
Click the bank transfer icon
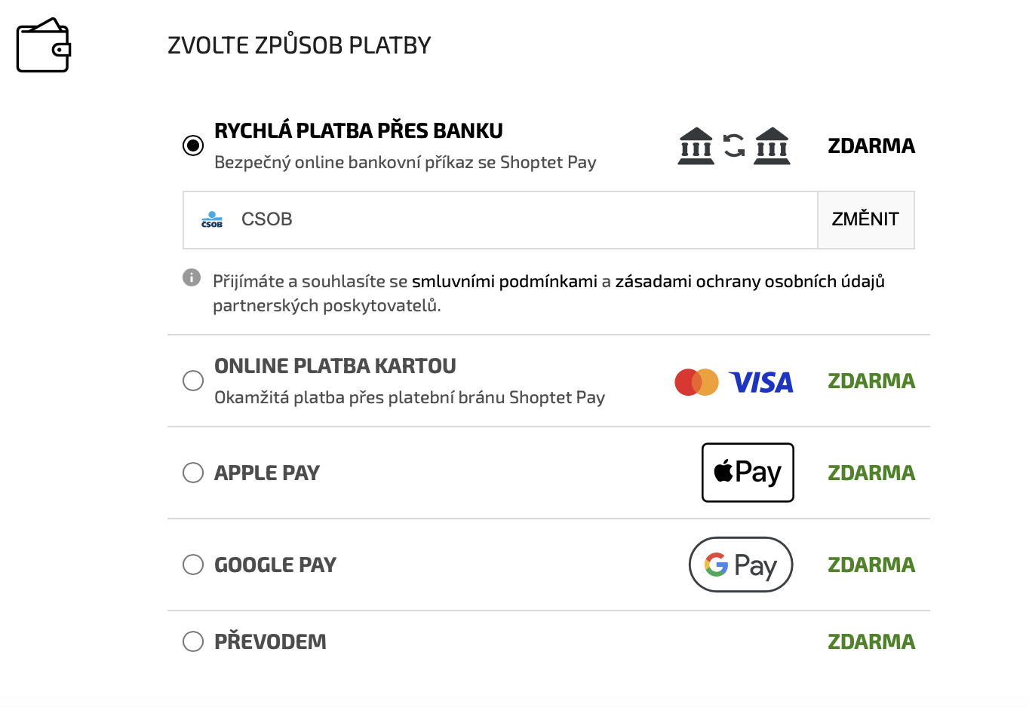[733, 145]
